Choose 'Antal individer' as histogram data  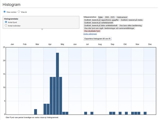click(x=6, y=26)
